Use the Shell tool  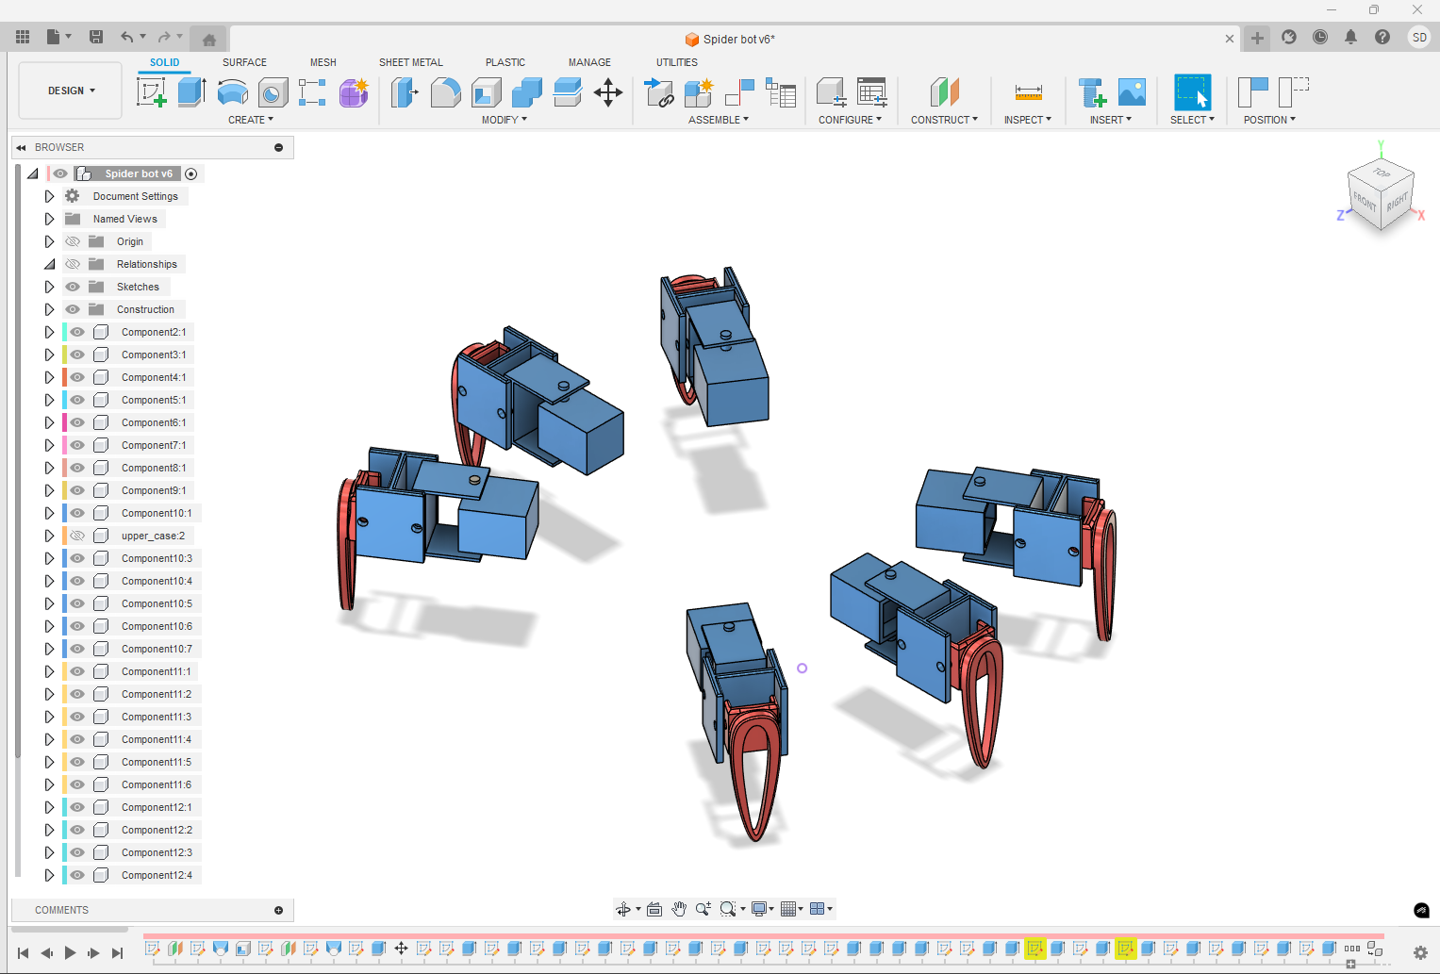pos(487,92)
